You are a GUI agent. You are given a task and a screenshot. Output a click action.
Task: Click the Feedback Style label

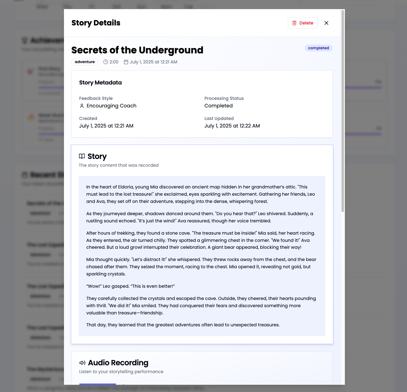96,98
